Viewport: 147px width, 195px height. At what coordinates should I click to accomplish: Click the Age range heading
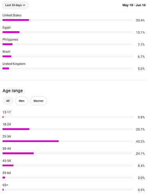(13, 90)
